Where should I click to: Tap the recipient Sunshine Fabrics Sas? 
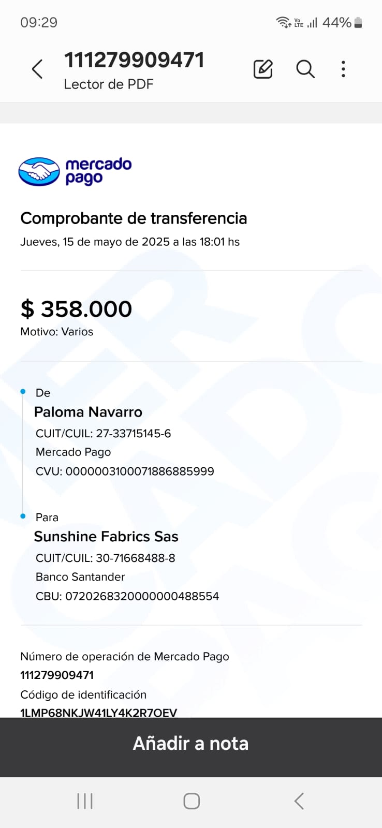point(106,537)
